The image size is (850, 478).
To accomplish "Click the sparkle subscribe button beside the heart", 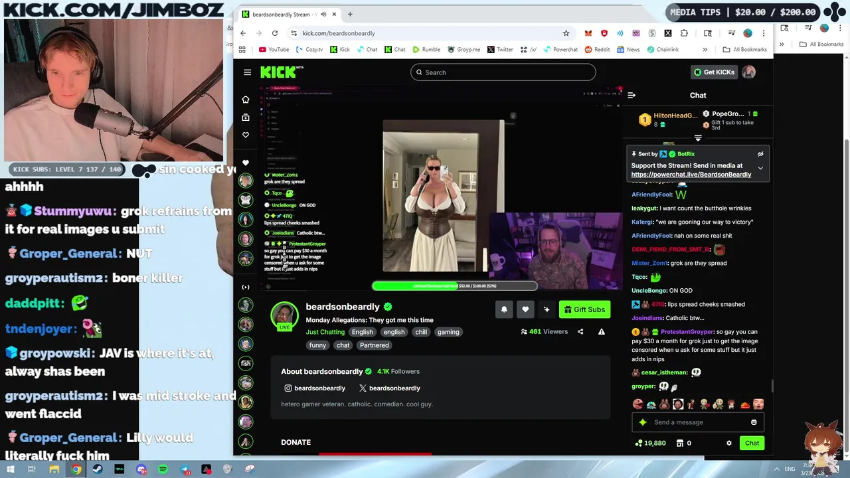I will pyautogui.click(x=547, y=309).
